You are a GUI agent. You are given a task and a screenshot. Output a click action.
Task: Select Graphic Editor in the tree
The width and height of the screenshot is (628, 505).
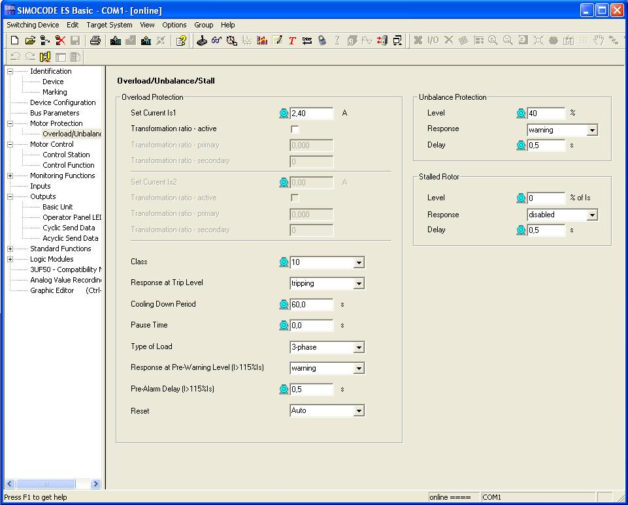click(52, 291)
